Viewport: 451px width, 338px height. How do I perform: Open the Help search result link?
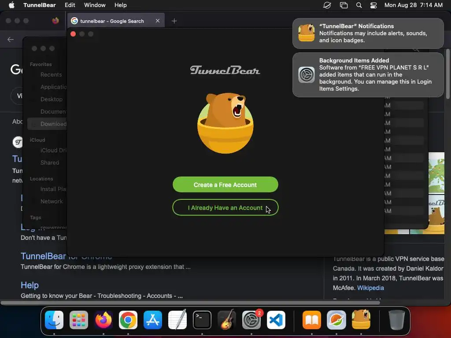coord(30,285)
